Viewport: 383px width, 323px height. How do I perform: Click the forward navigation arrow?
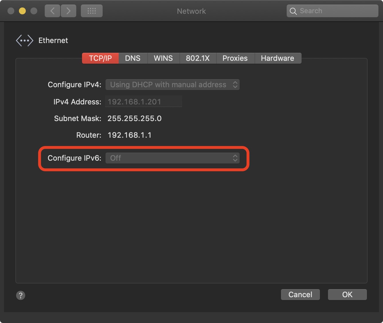tap(69, 11)
